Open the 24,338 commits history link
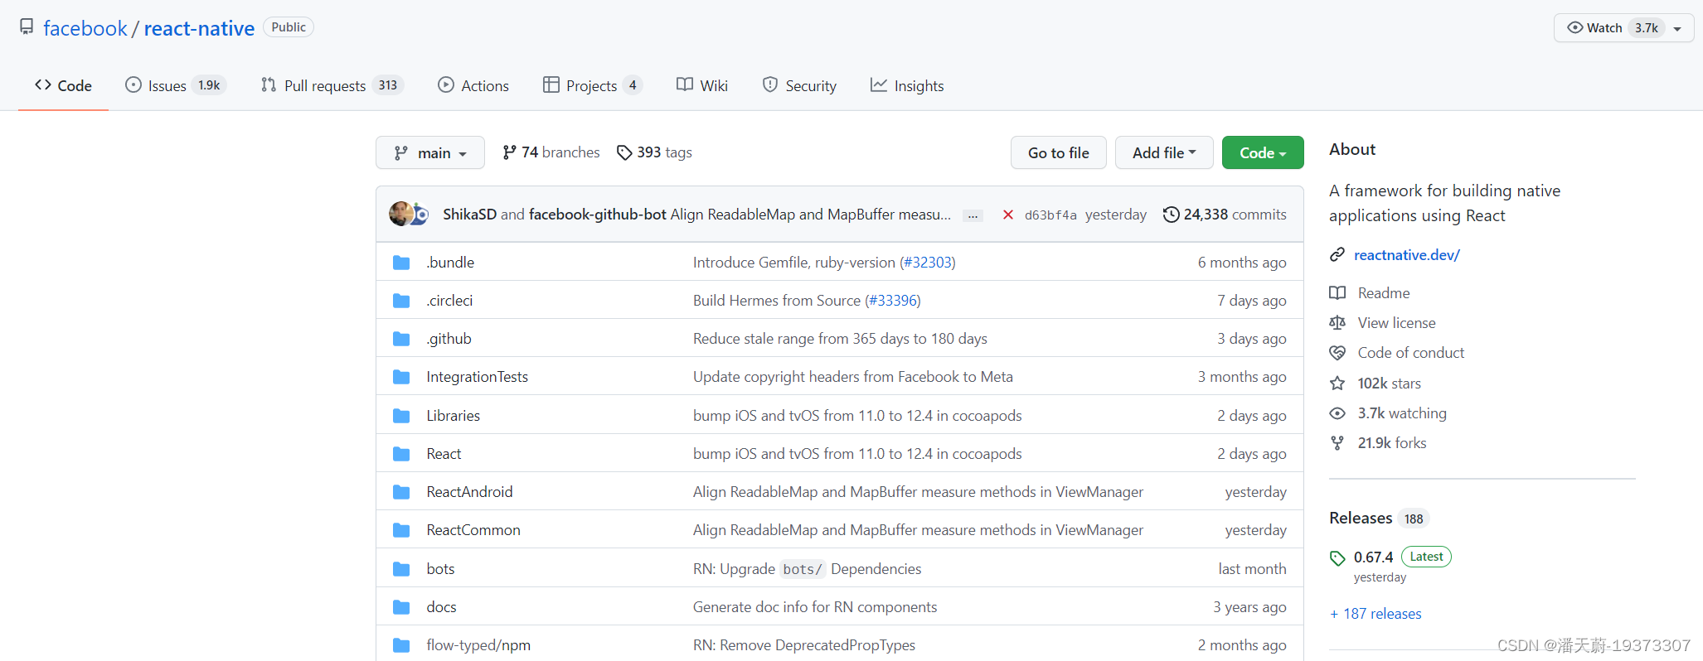The image size is (1703, 661). (x=1225, y=215)
